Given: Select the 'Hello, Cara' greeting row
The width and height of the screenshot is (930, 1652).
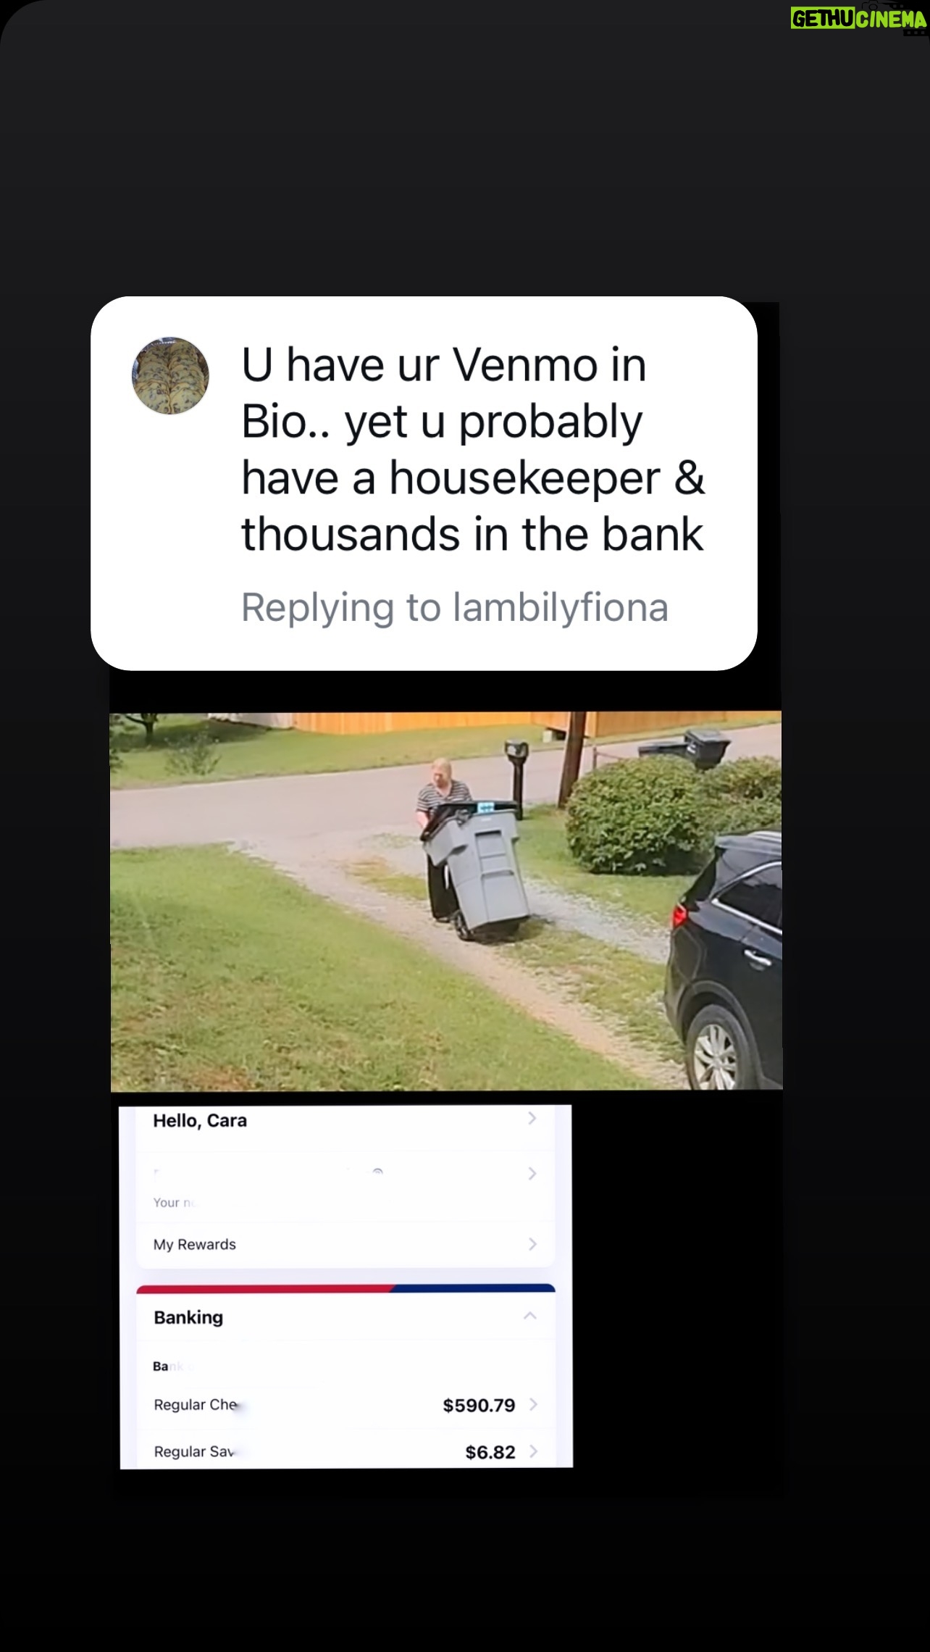Looking at the screenshot, I should tap(345, 1121).
